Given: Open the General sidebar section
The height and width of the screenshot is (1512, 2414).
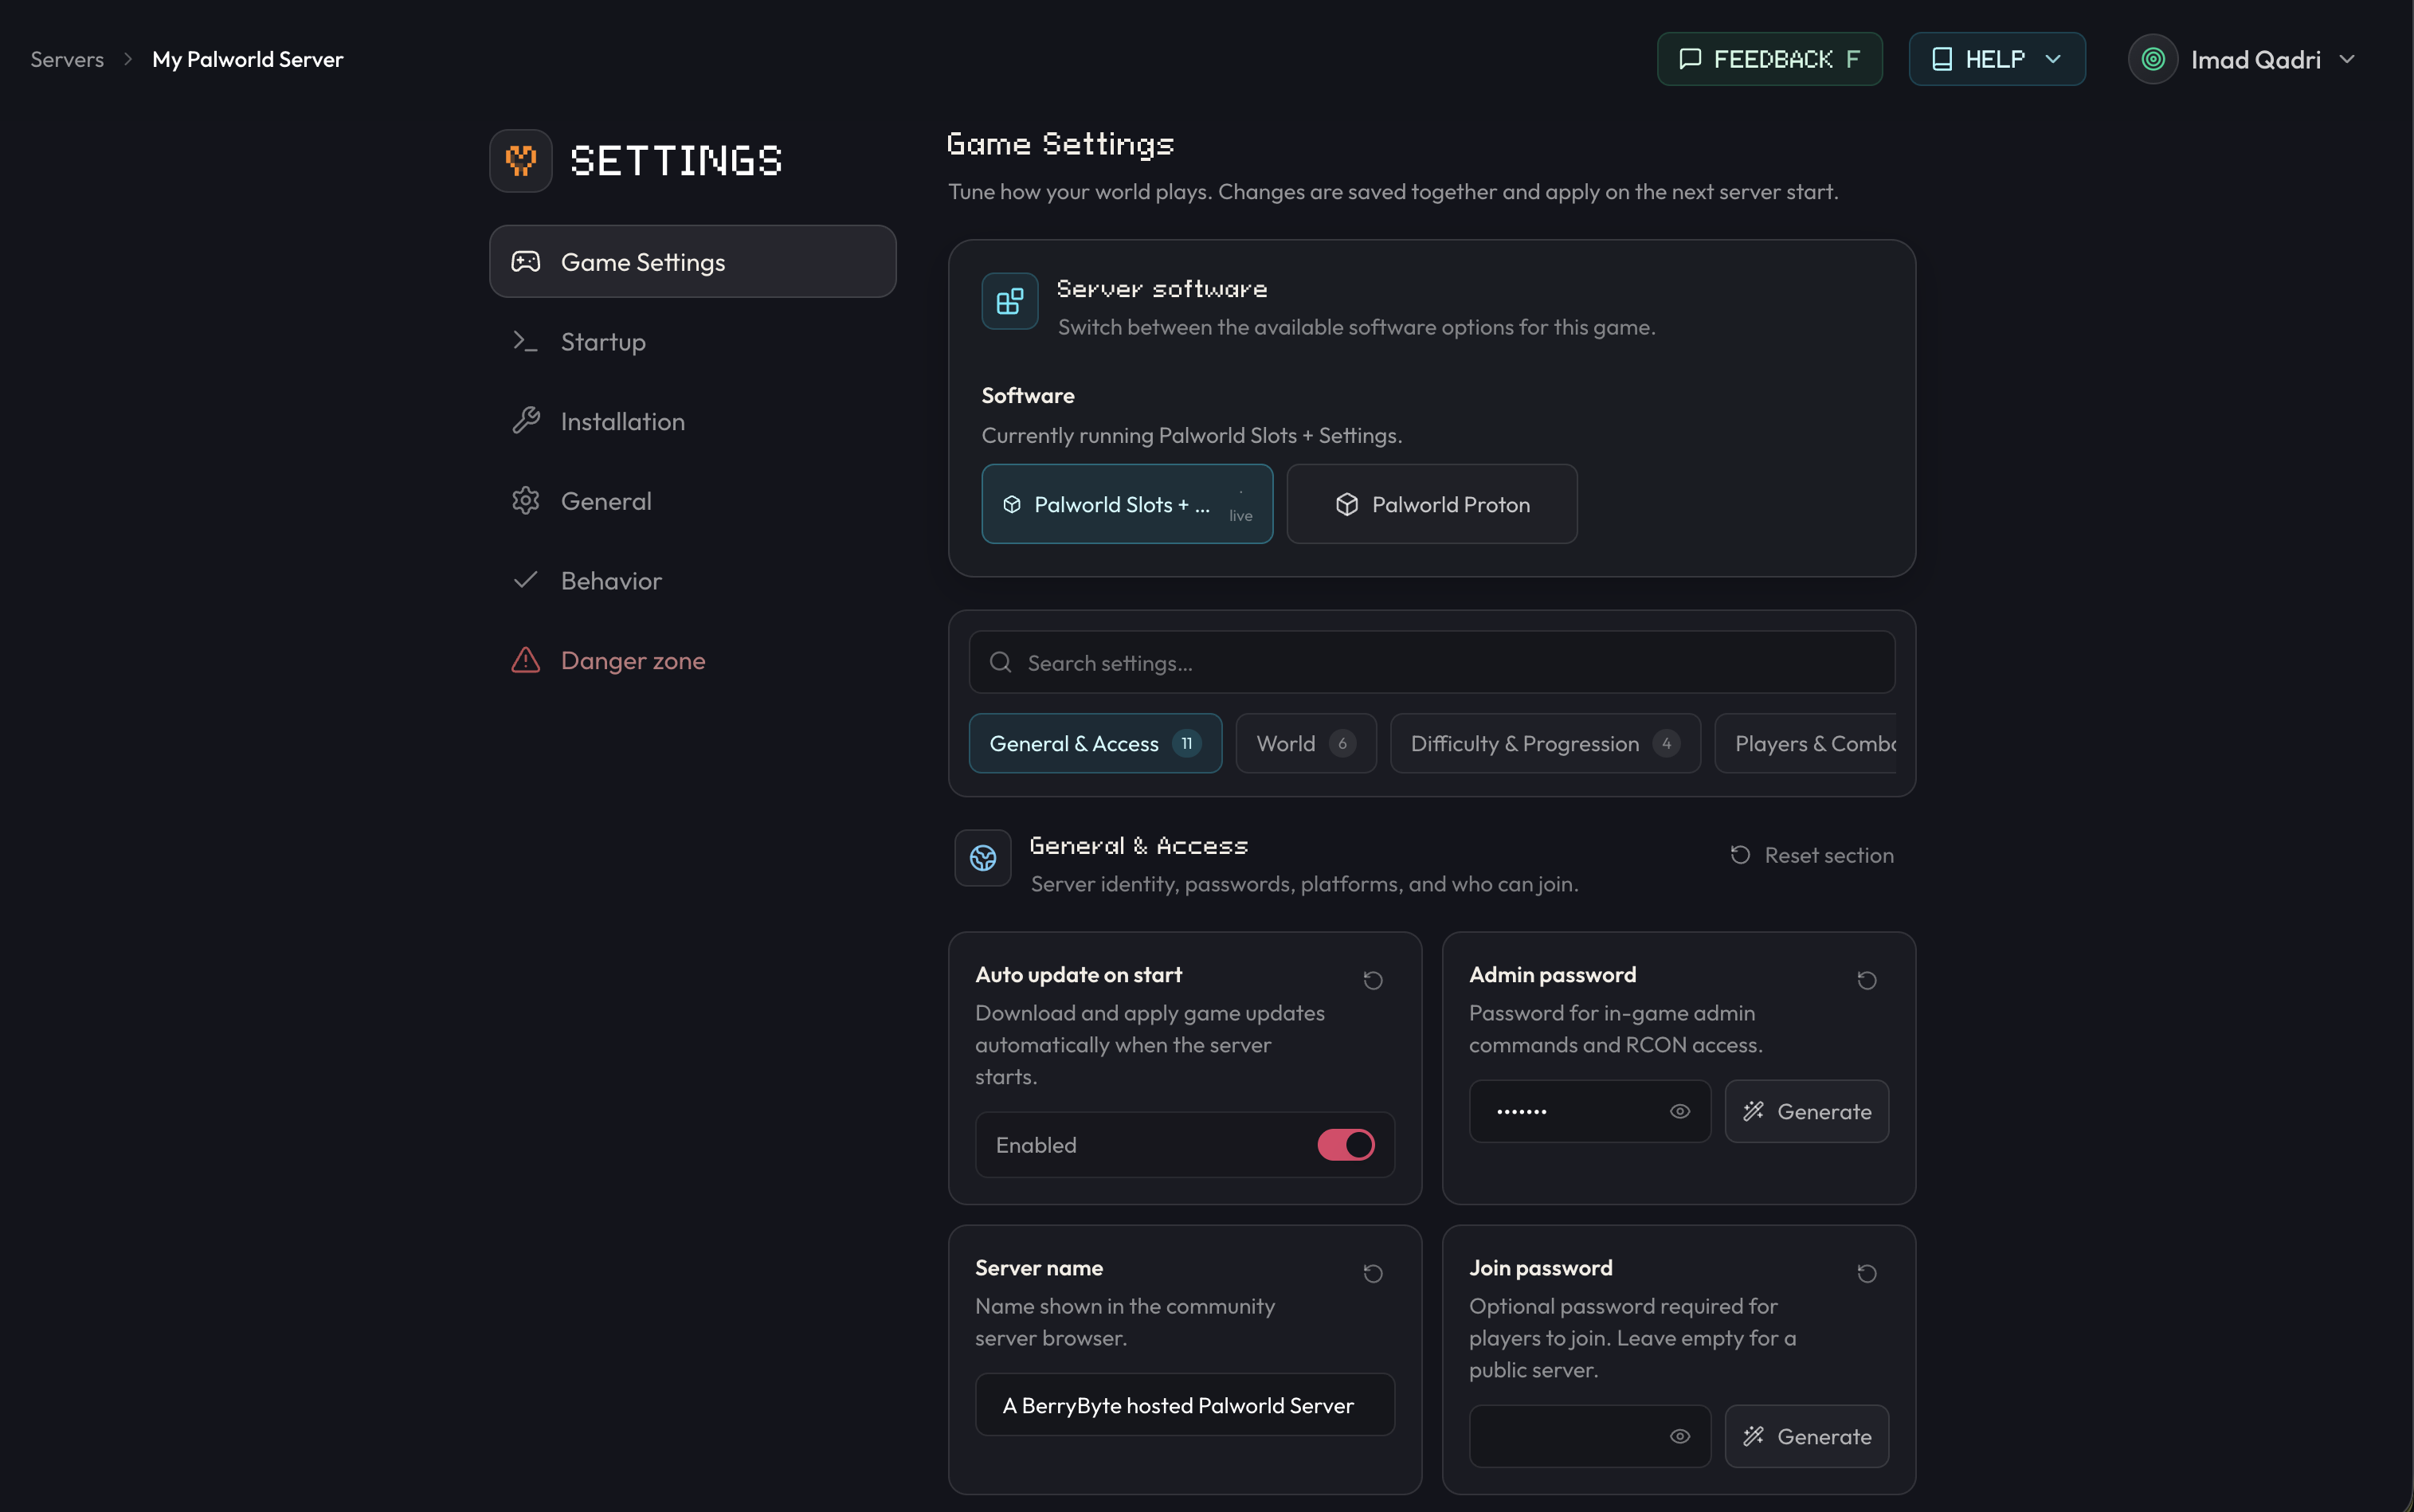Looking at the screenshot, I should (x=692, y=501).
